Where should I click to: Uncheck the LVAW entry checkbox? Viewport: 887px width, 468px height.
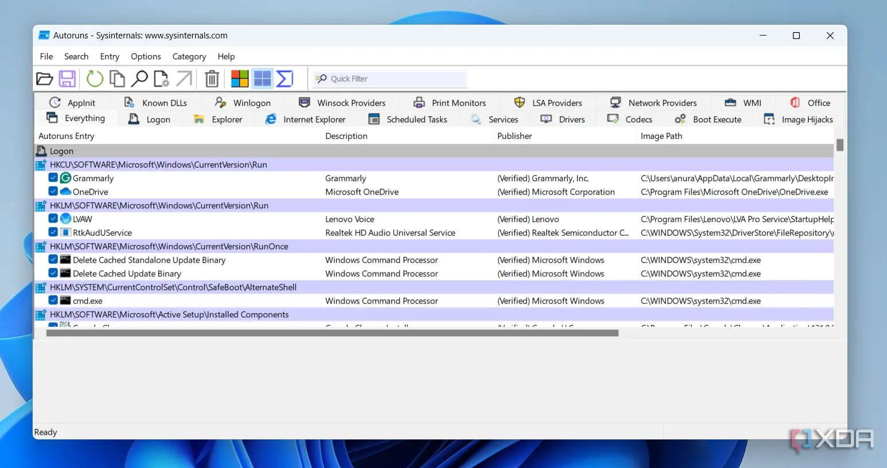click(53, 219)
